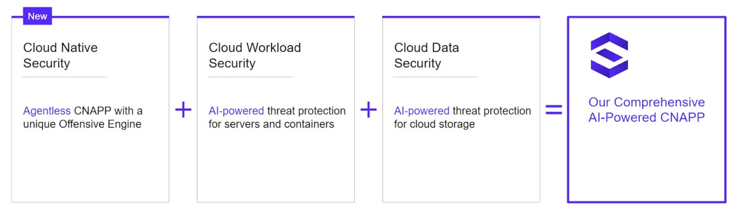Open the "Agentless" highlighted link
This screenshot has height=216, width=739.
click(47, 111)
